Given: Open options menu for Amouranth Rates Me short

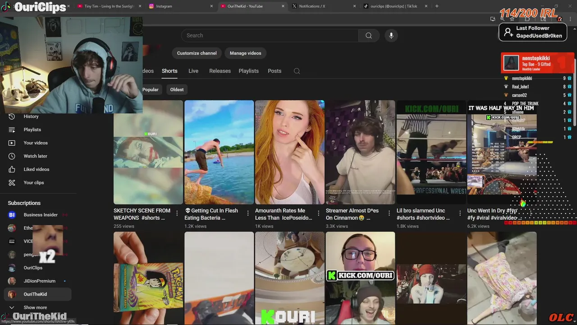Looking at the screenshot, I should coord(319,213).
